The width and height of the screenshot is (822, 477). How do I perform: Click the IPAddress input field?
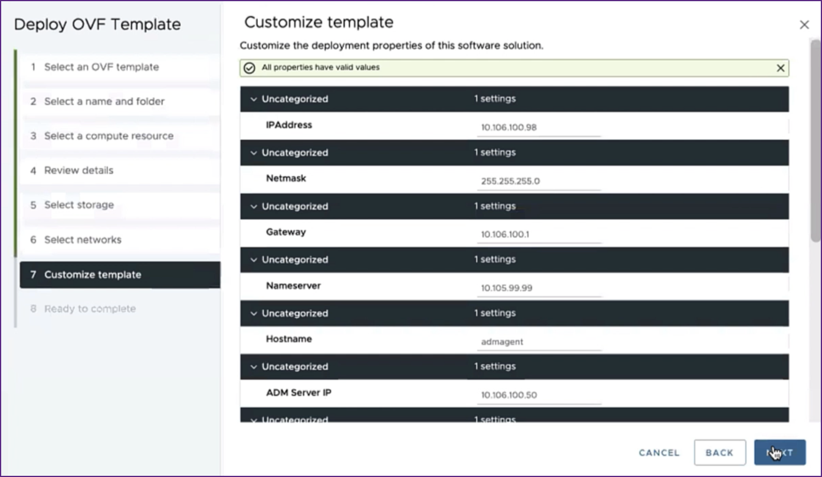[538, 127]
